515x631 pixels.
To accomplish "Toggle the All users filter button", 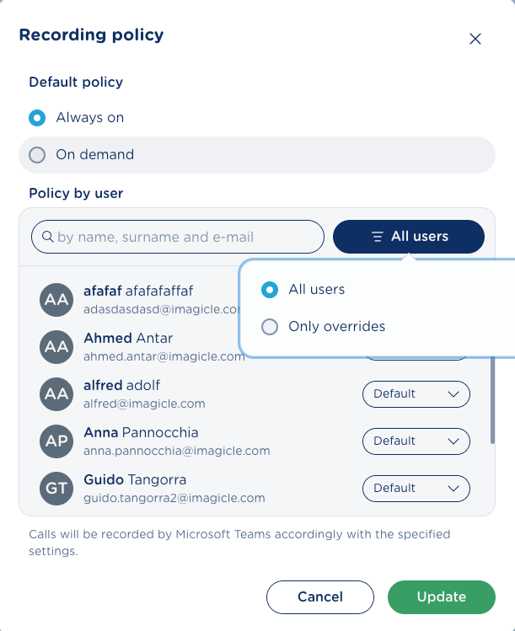I will pos(409,237).
